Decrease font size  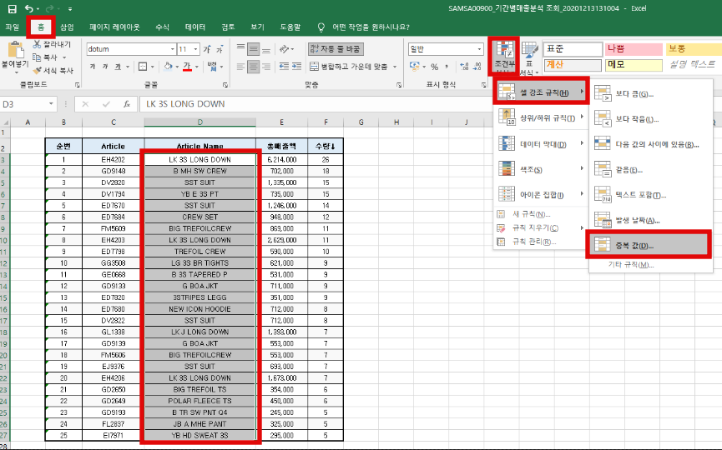pos(220,49)
